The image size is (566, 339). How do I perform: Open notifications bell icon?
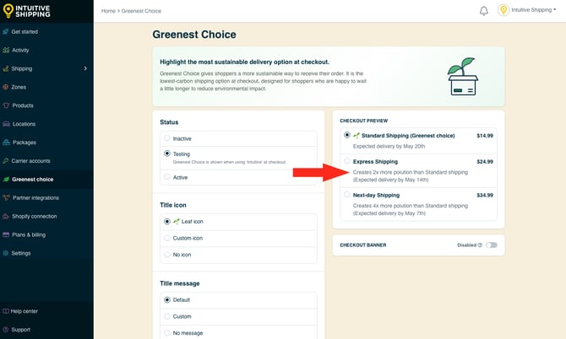484,11
